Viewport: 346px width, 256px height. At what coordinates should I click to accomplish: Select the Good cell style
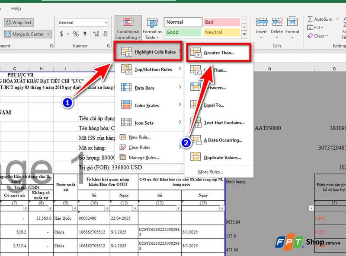(183, 32)
